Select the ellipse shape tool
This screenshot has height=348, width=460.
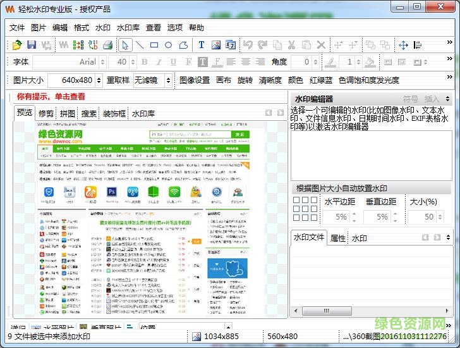coord(168,45)
